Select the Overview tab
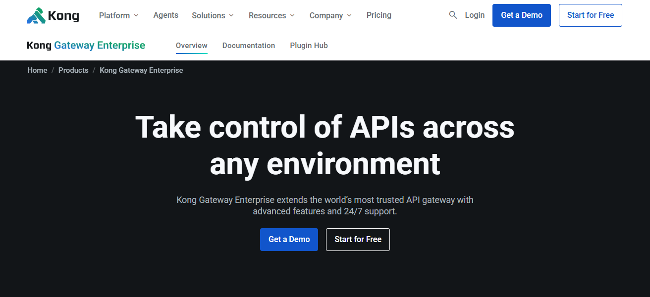The height and width of the screenshot is (297, 650). (191, 45)
